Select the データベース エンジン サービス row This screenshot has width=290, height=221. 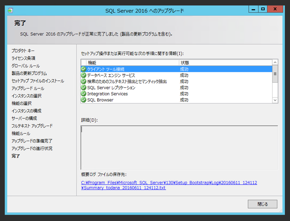[177, 75]
